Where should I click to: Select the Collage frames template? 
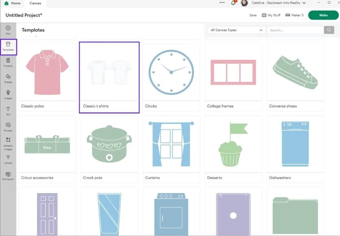coord(233,77)
